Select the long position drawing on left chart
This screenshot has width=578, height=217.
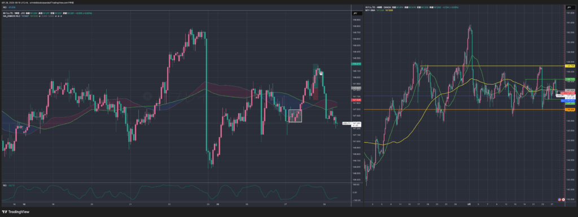[315, 82]
